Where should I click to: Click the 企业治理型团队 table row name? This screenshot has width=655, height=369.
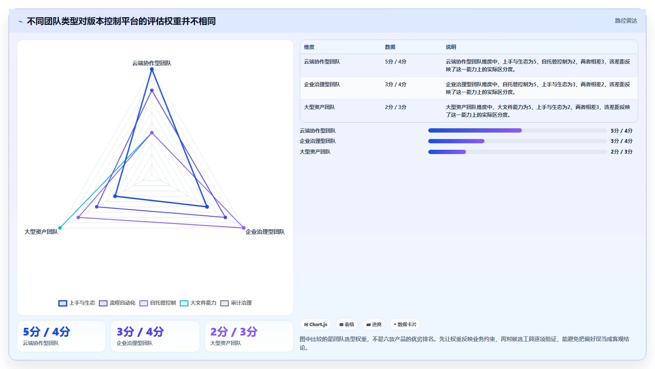(322, 85)
